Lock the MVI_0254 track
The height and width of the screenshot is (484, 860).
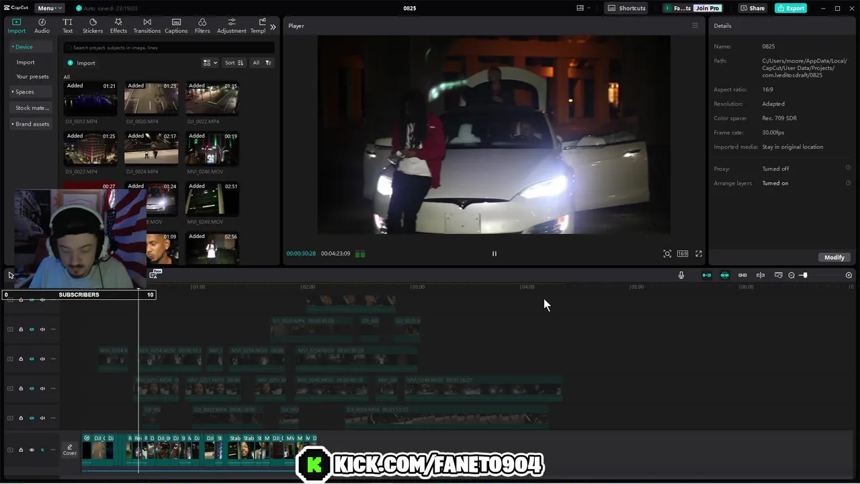coord(21,359)
